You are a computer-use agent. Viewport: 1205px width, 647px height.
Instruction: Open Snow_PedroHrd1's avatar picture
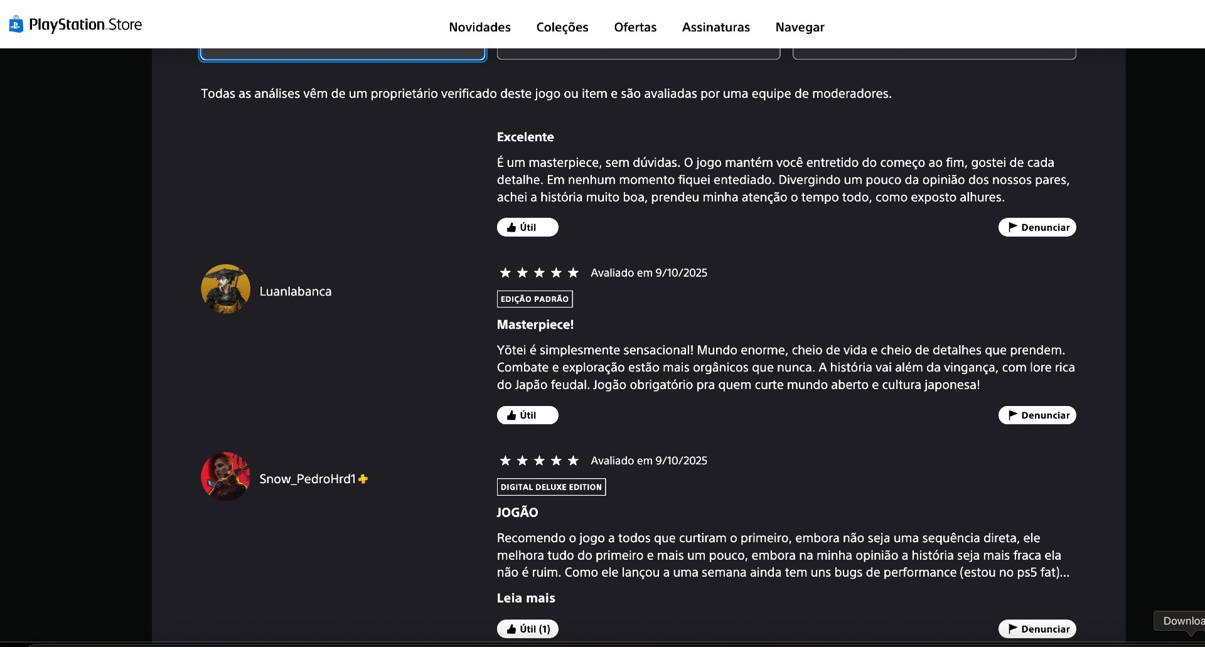click(x=225, y=476)
